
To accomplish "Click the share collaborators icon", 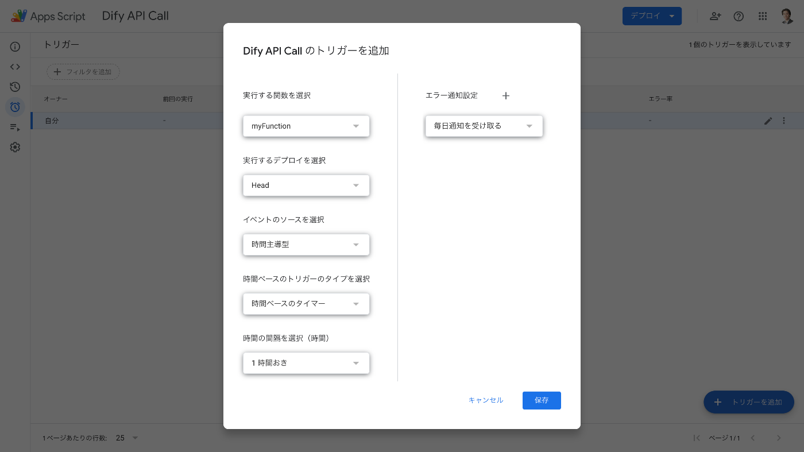I will [715, 16].
